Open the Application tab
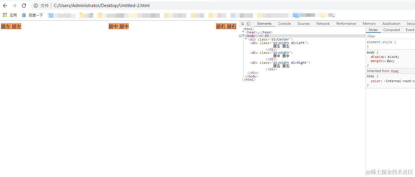Viewport: 415px width, 177px height. click(391, 24)
